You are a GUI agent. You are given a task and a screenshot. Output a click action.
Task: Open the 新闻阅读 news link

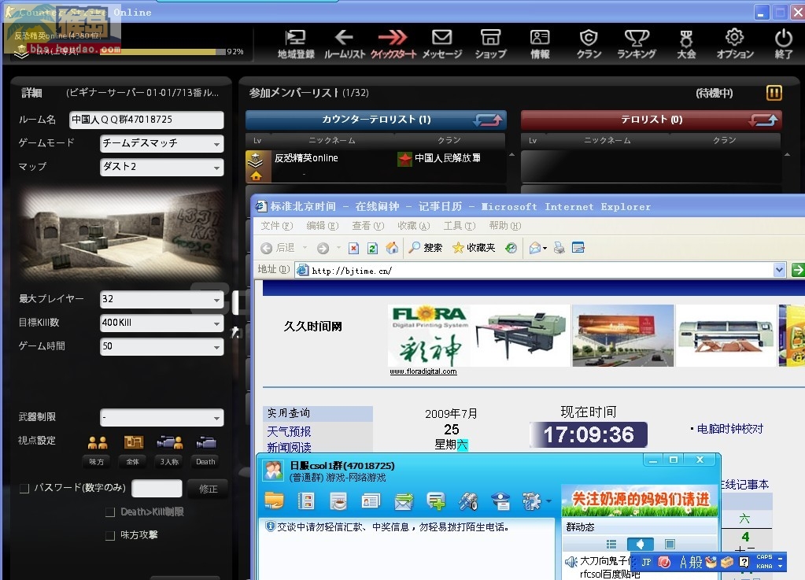point(289,447)
